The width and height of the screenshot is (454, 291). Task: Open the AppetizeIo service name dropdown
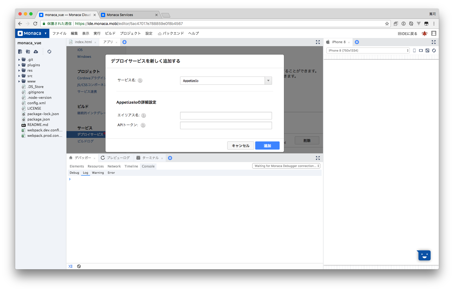pyautogui.click(x=226, y=81)
